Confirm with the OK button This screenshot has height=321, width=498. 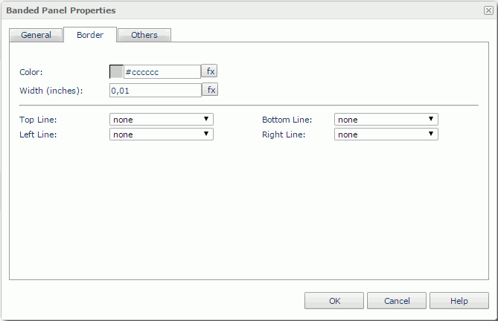tap(334, 301)
